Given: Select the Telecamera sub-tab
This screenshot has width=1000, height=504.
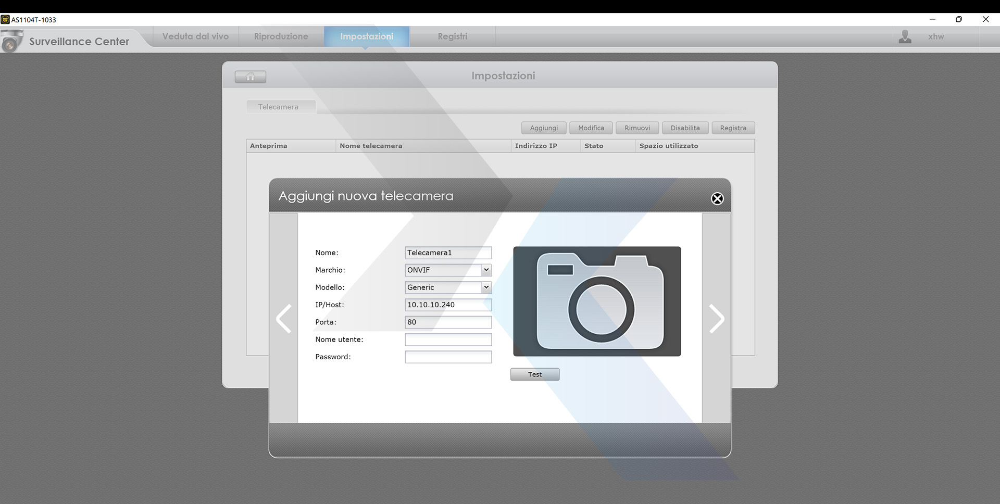Looking at the screenshot, I should 279,107.
